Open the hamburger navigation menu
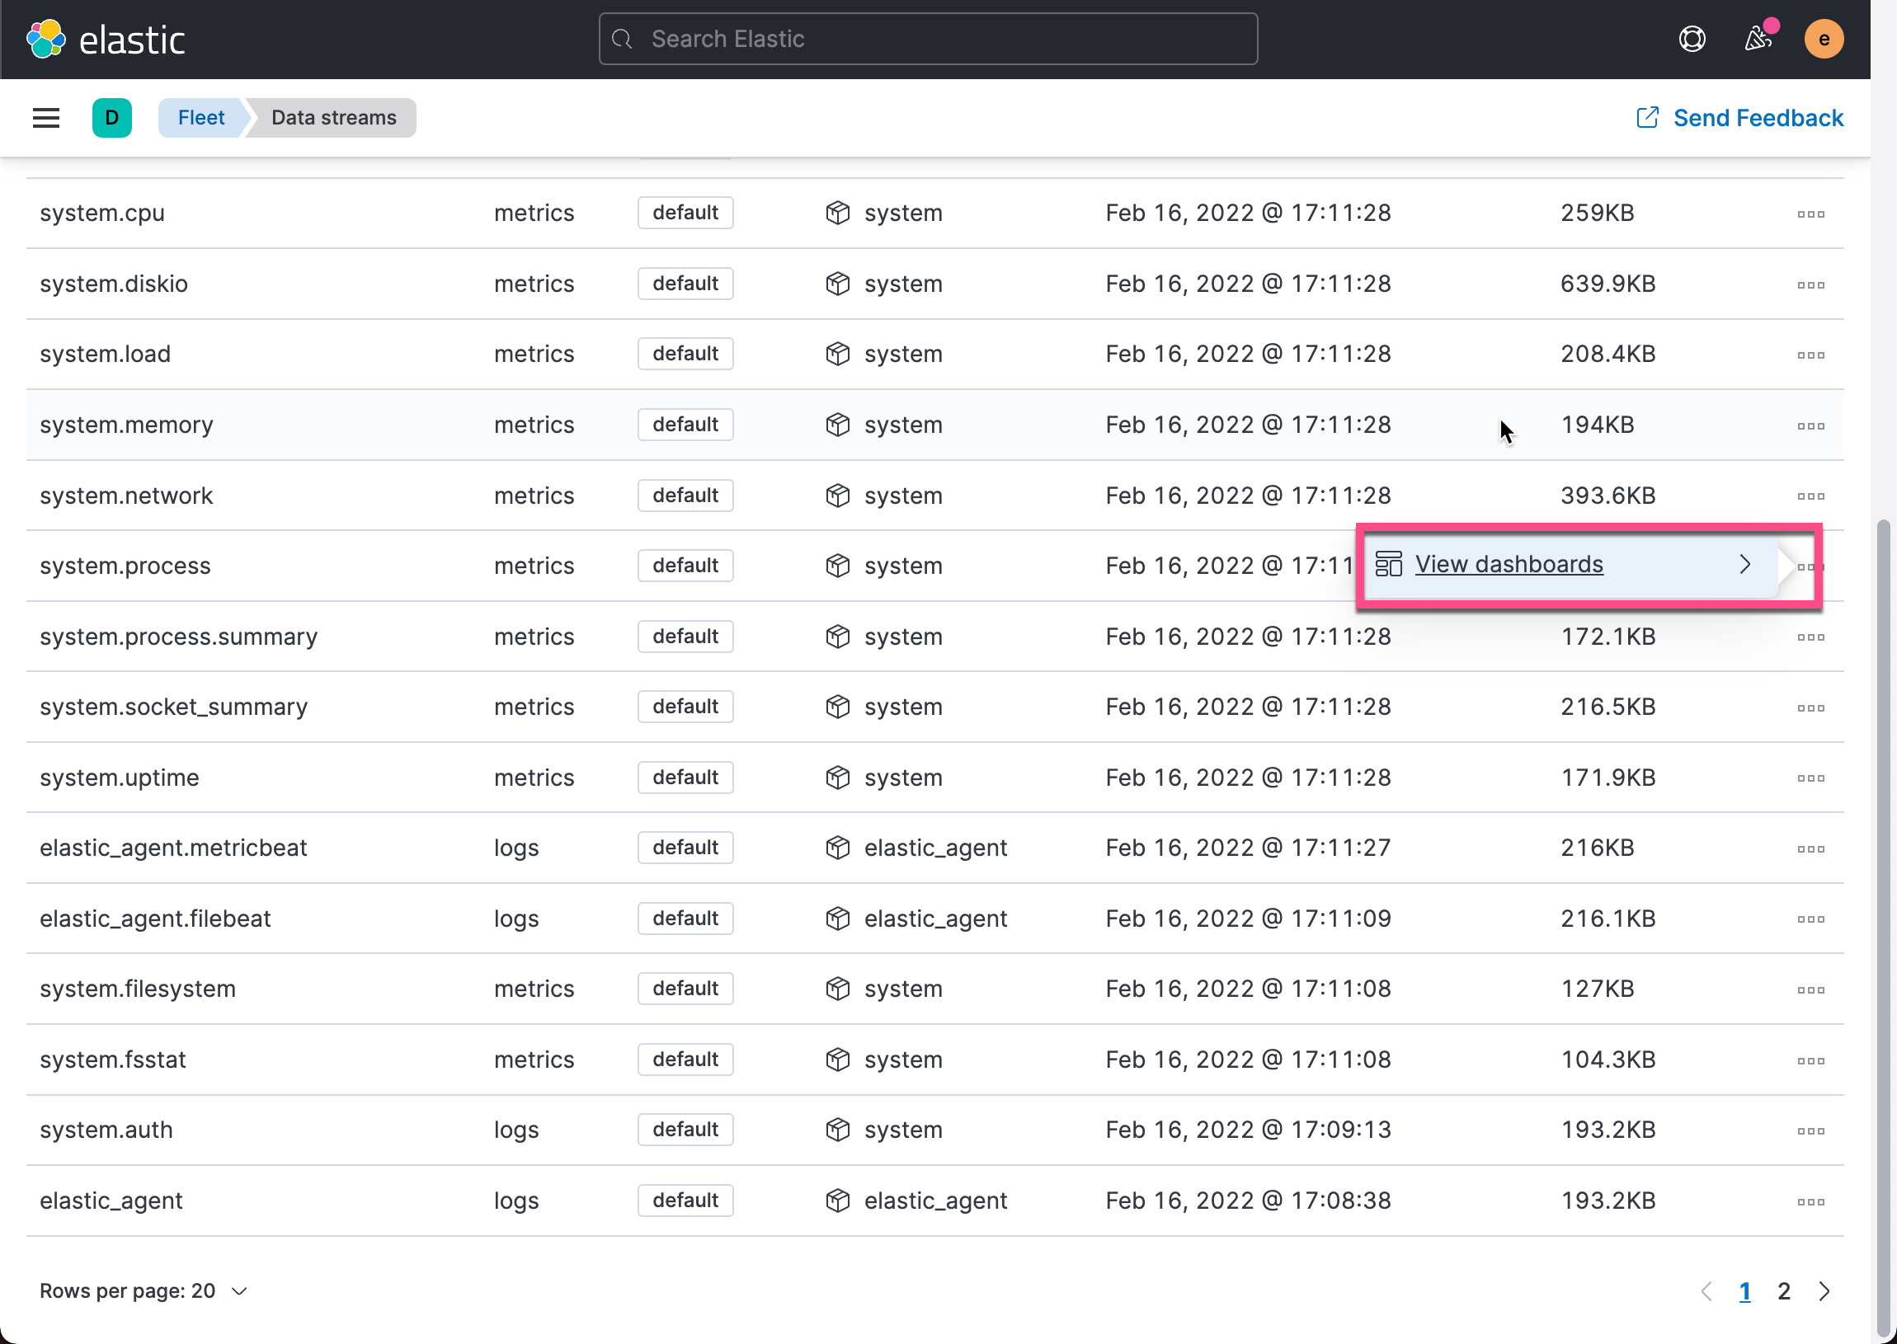 pyautogui.click(x=46, y=118)
